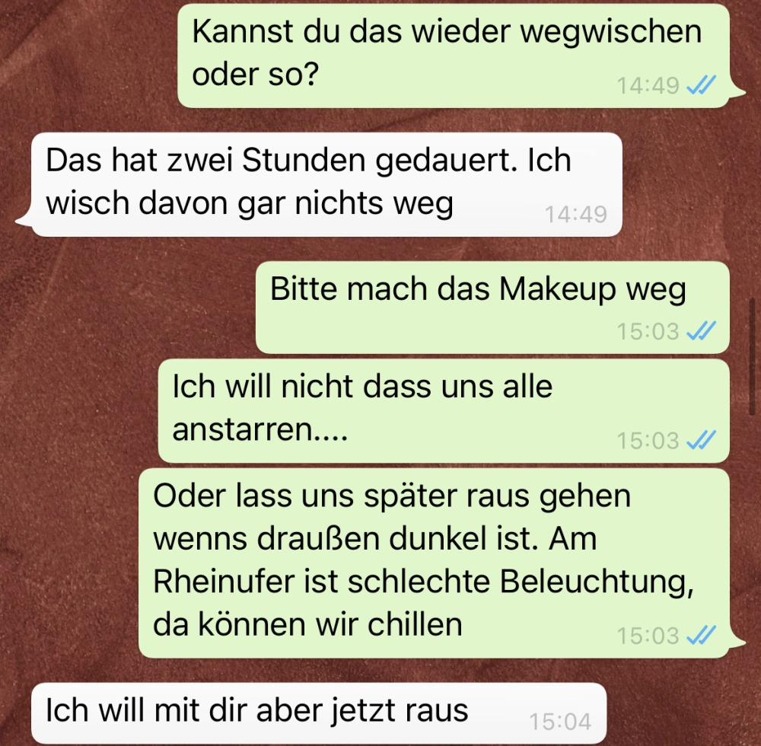This screenshot has width=761, height=746.
Task: Tap read checkmarks on 'Kannst du das' message
Action: pyautogui.click(x=702, y=85)
